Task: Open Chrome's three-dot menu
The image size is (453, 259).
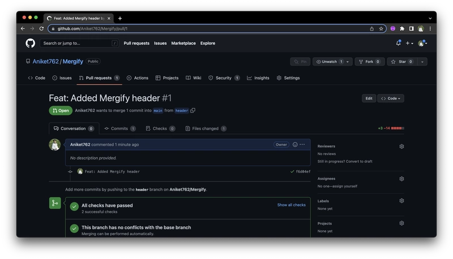Action: (x=430, y=28)
